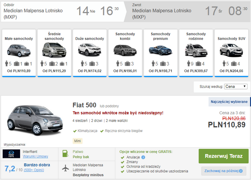Click the pickup time 16:30
The image size is (251, 180).
(110, 11)
